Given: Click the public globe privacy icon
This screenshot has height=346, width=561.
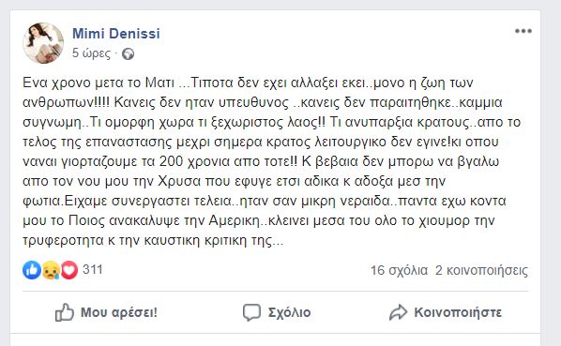Looking at the screenshot, I should (128, 54).
